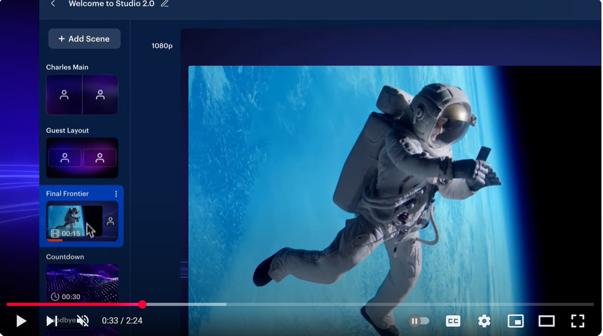Go back with the back arrow

(x=53, y=4)
